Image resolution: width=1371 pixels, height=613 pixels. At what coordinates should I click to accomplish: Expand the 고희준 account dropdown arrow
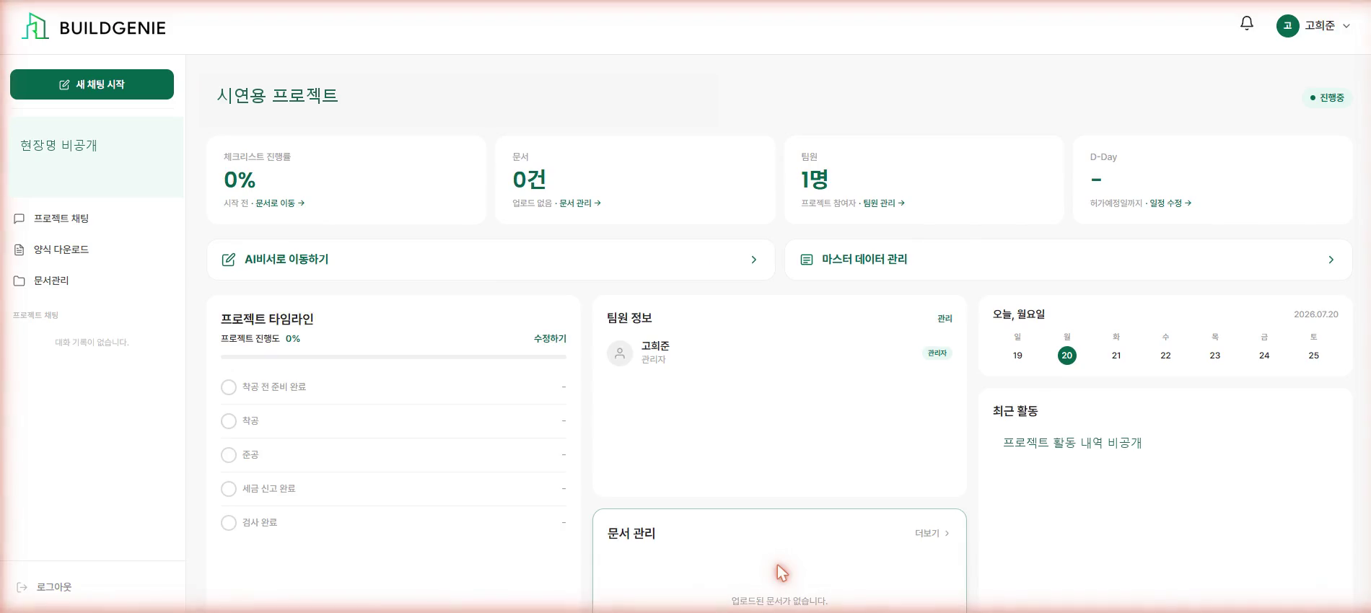coord(1346,26)
